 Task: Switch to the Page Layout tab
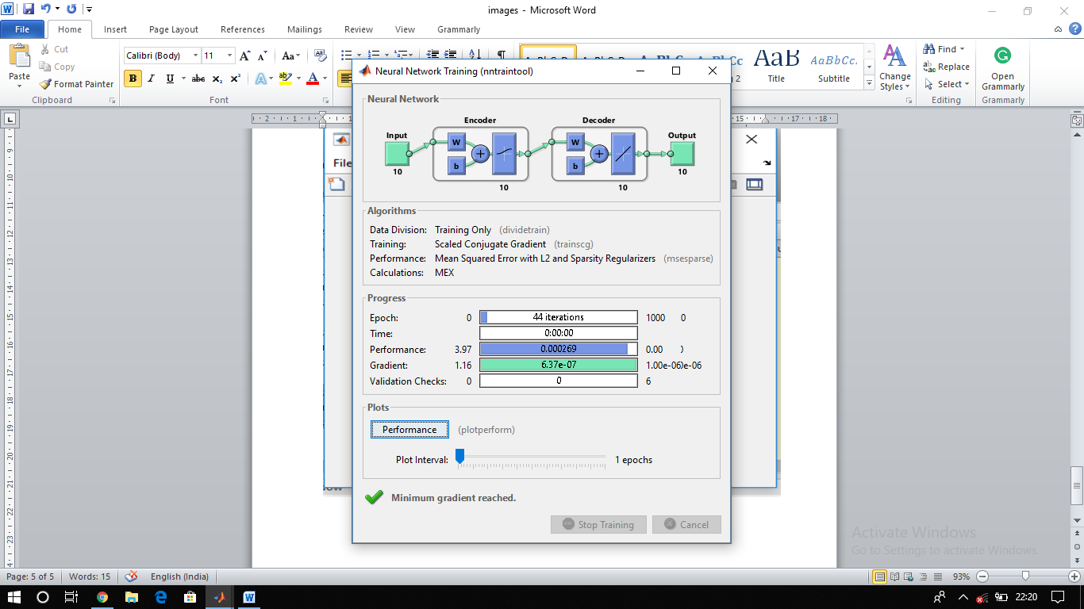pos(174,29)
